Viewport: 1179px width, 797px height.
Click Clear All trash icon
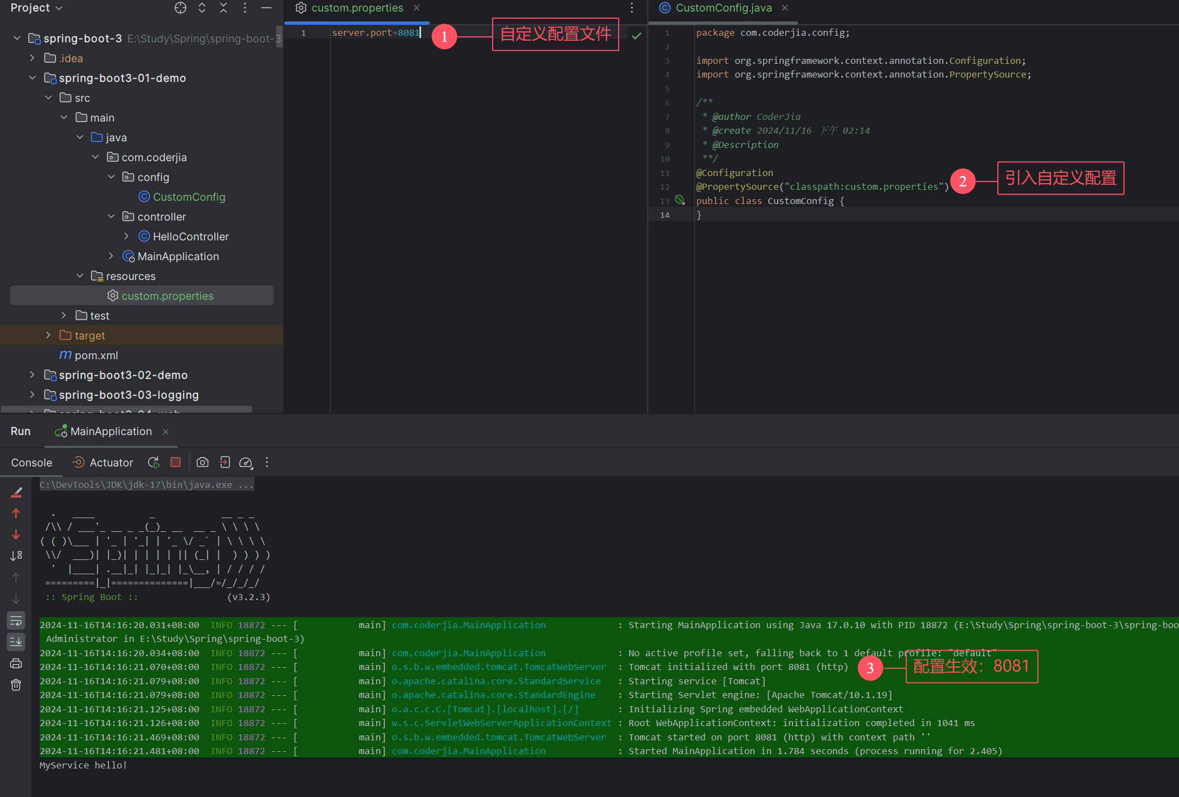pyautogui.click(x=16, y=685)
